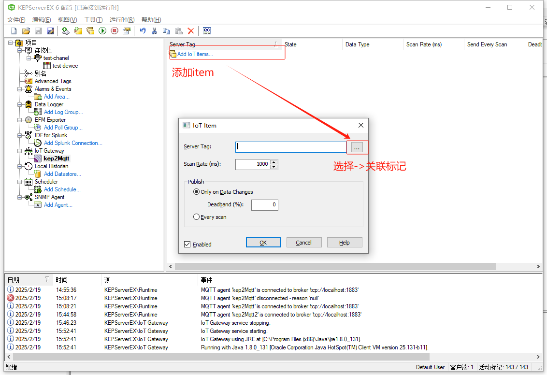Click the EFM Exporter clock icon

[29, 120]
